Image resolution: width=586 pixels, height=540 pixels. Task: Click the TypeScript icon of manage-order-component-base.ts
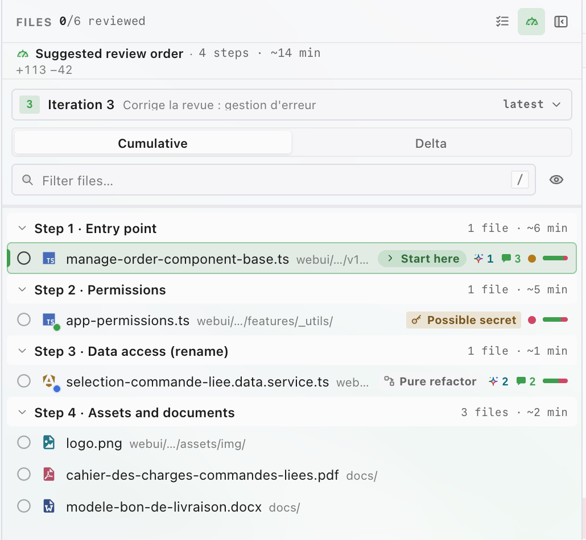point(49,259)
